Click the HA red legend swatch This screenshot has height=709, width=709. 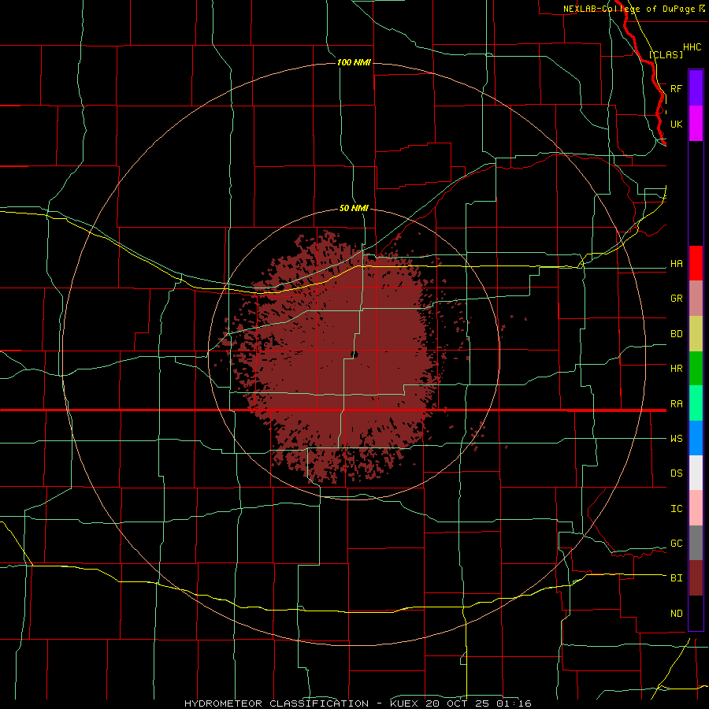[x=696, y=263]
